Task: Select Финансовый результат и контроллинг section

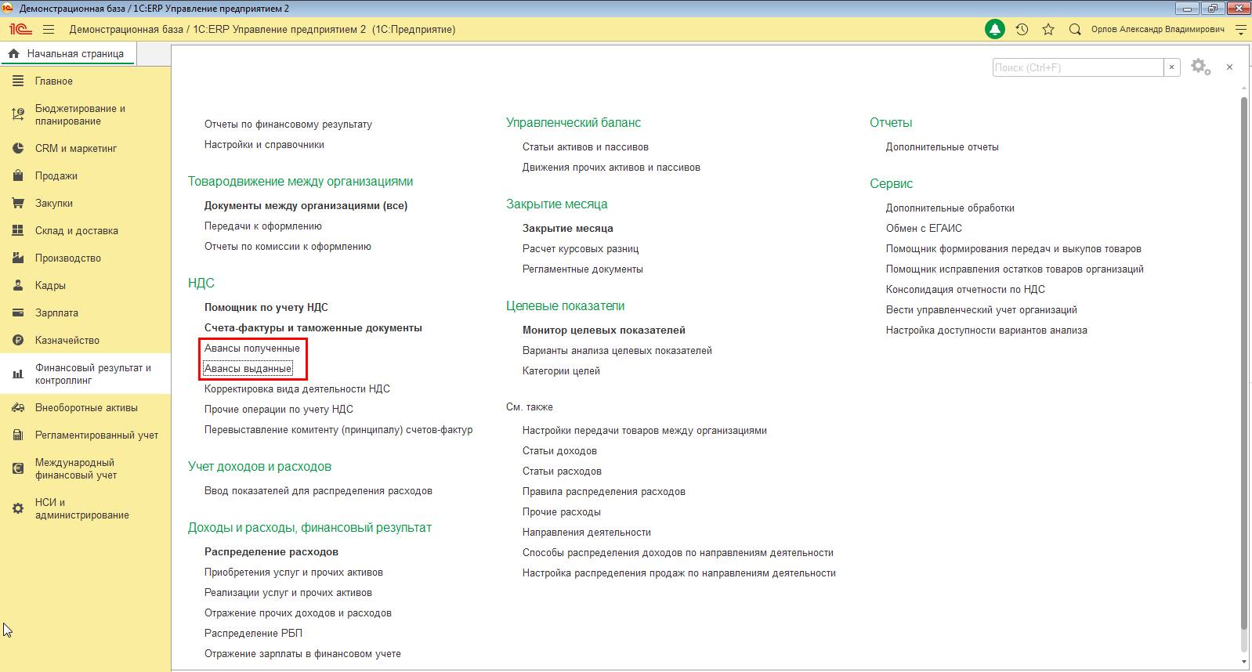Action: click(x=85, y=374)
